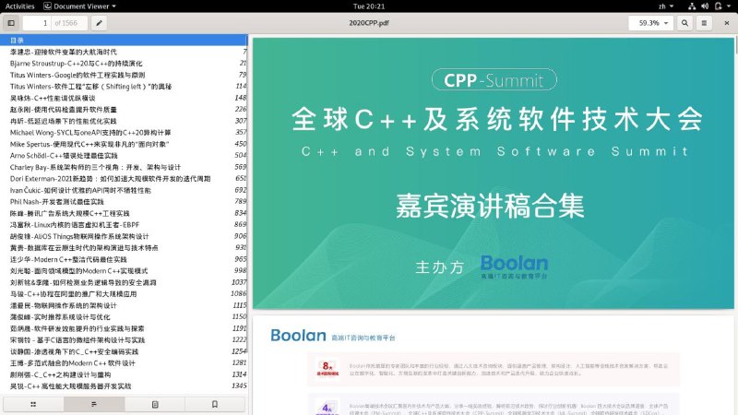Open the hamburger file options menu

[704, 22]
